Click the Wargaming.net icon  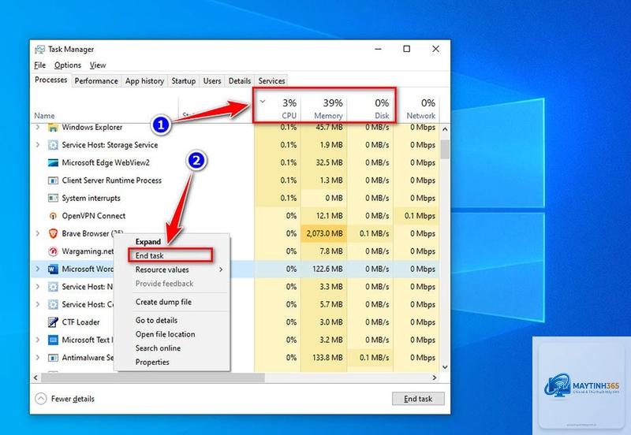point(53,251)
